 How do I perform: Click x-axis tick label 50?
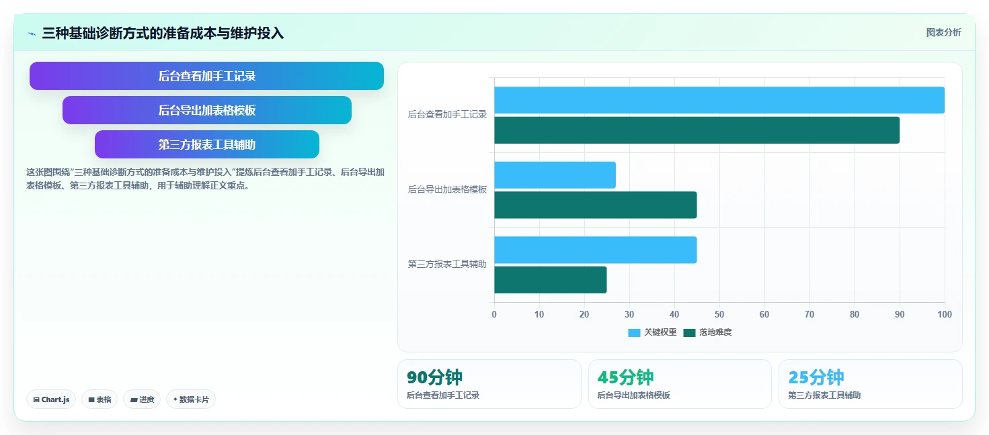click(x=719, y=314)
